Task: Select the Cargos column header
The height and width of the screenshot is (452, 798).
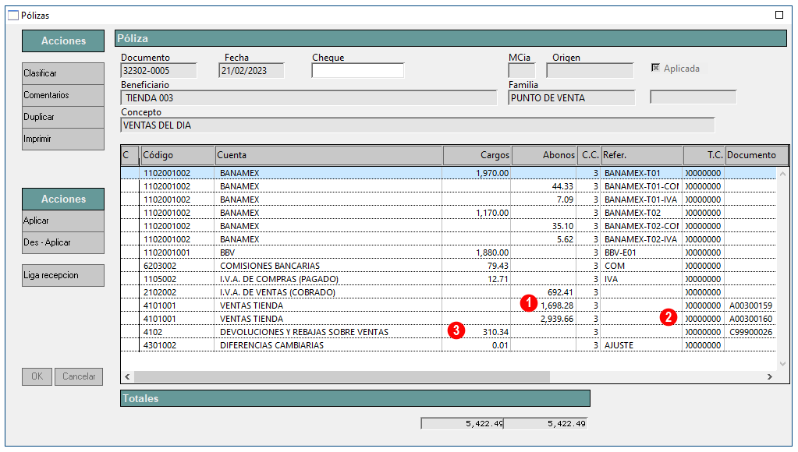Action: (x=477, y=155)
